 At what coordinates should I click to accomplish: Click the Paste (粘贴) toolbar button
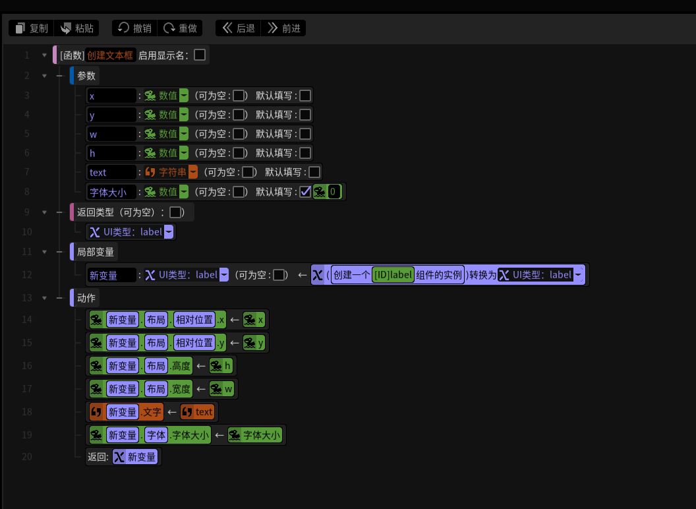(x=76, y=28)
